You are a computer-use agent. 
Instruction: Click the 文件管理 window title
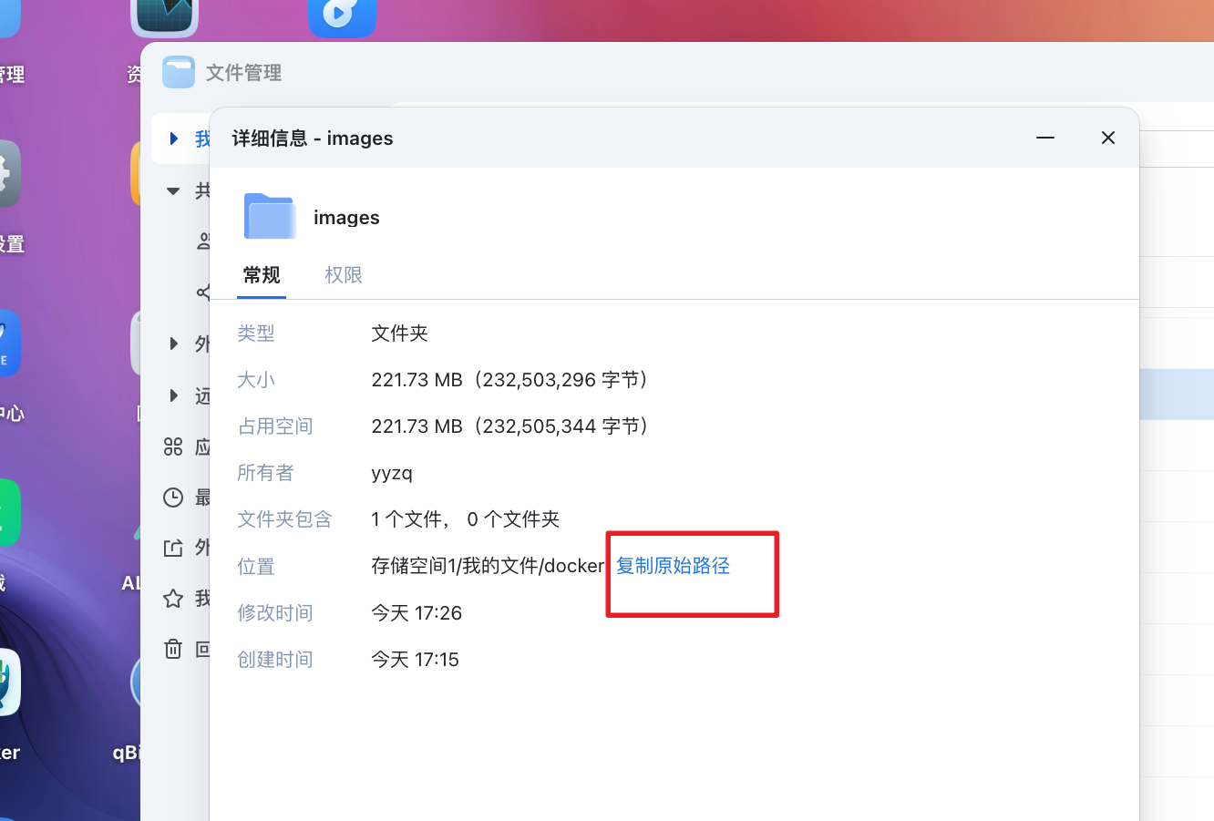[x=243, y=73]
